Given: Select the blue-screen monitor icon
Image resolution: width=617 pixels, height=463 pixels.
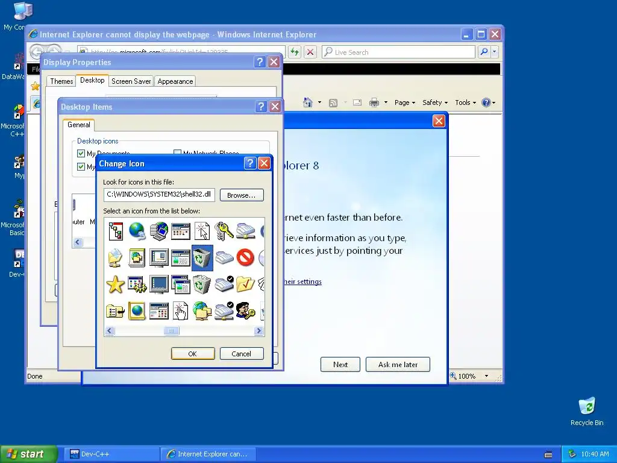Looking at the screenshot, I should coord(159,285).
